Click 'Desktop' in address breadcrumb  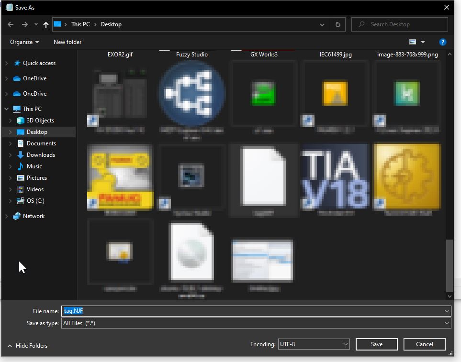pos(111,24)
